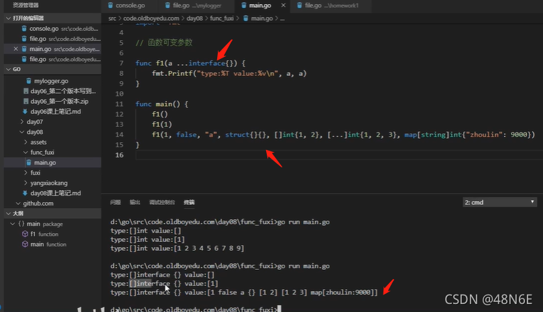Click the f1(1) call on line 13
The height and width of the screenshot is (312, 543).
[162, 124]
